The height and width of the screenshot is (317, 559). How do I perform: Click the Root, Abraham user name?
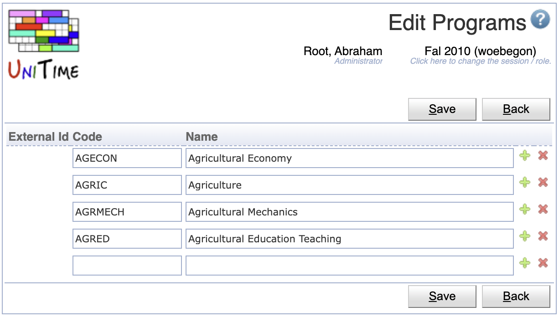pyautogui.click(x=343, y=51)
